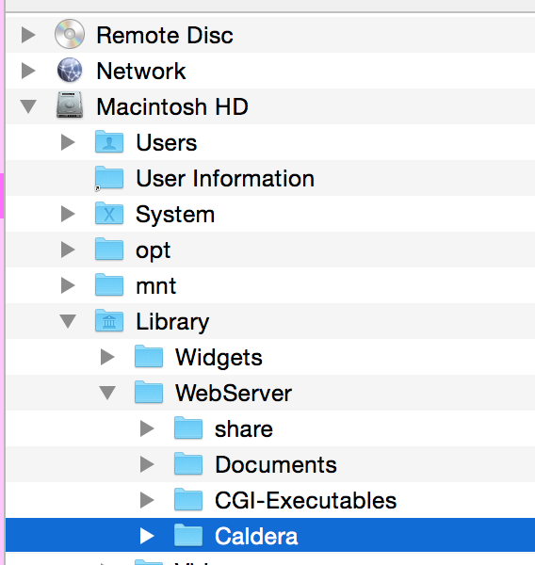Select the System row text
This screenshot has height=565, width=535.
click(x=175, y=214)
